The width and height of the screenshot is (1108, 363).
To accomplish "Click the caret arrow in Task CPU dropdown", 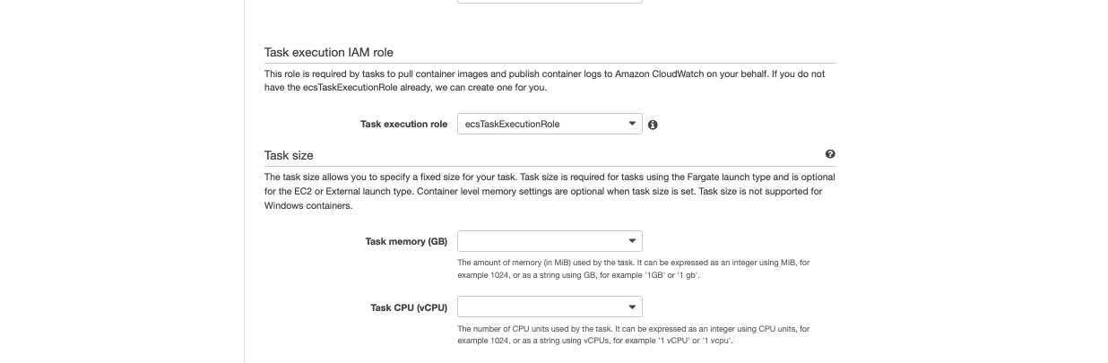I will (x=632, y=307).
